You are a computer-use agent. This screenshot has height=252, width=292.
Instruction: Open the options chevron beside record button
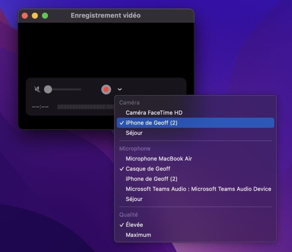click(x=120, y=89)
